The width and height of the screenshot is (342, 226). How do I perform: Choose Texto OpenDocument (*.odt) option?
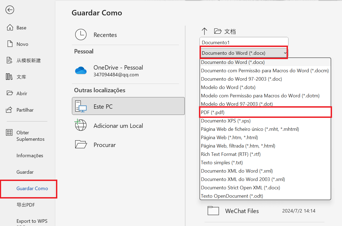[265, 196]
